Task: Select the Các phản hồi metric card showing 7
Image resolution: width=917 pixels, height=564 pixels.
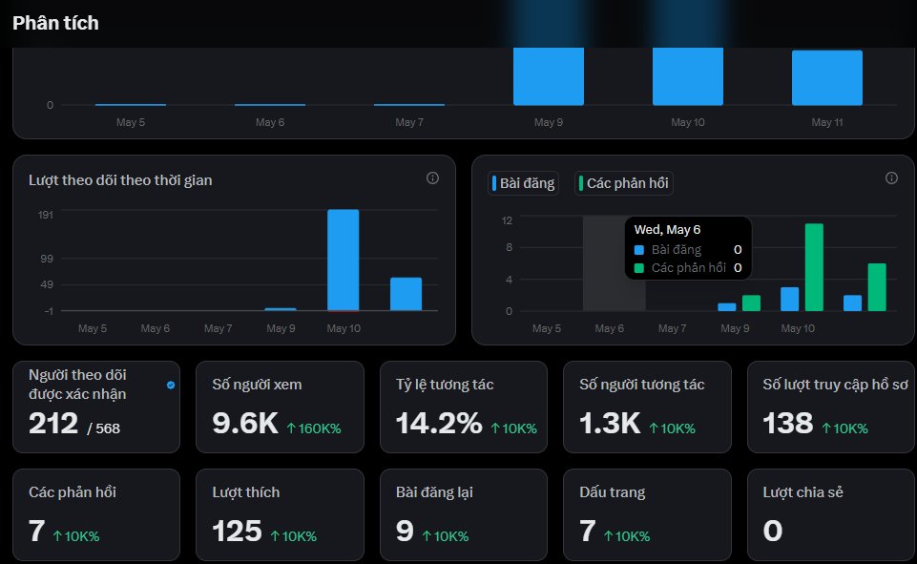Action: pyautogui.click(x=96, y=515)
